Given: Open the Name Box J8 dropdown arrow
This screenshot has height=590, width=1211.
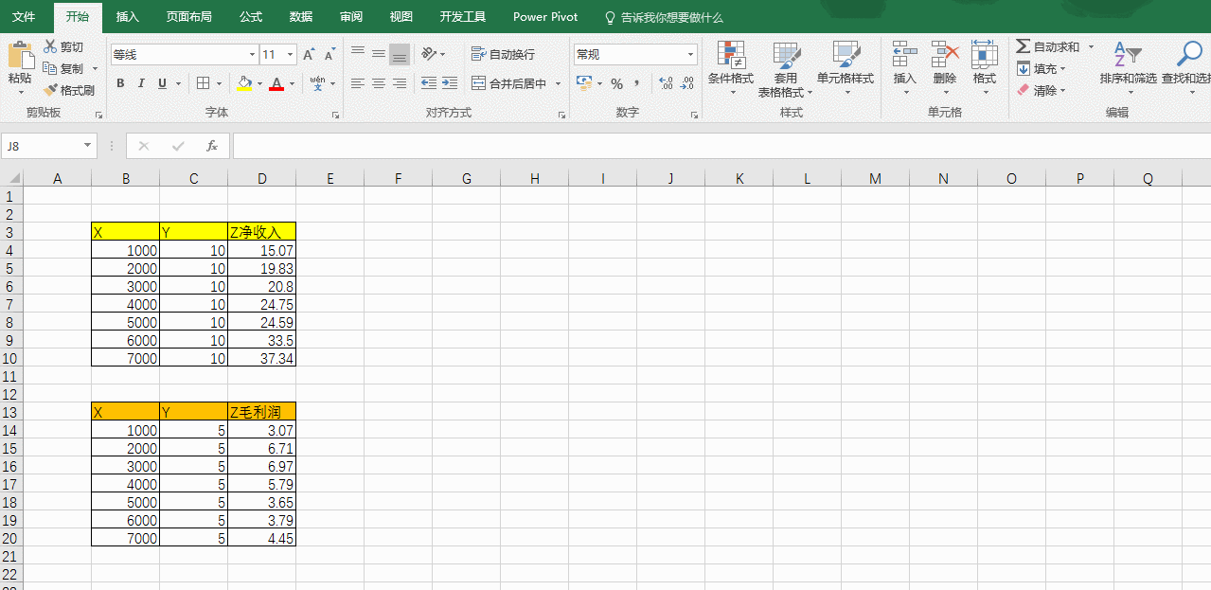Looking at the screenshot, I should point(88,146).
